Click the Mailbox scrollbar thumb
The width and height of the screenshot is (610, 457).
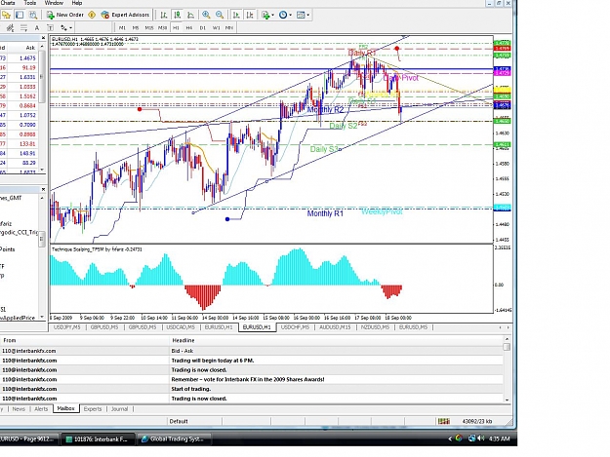coord(507,347)
